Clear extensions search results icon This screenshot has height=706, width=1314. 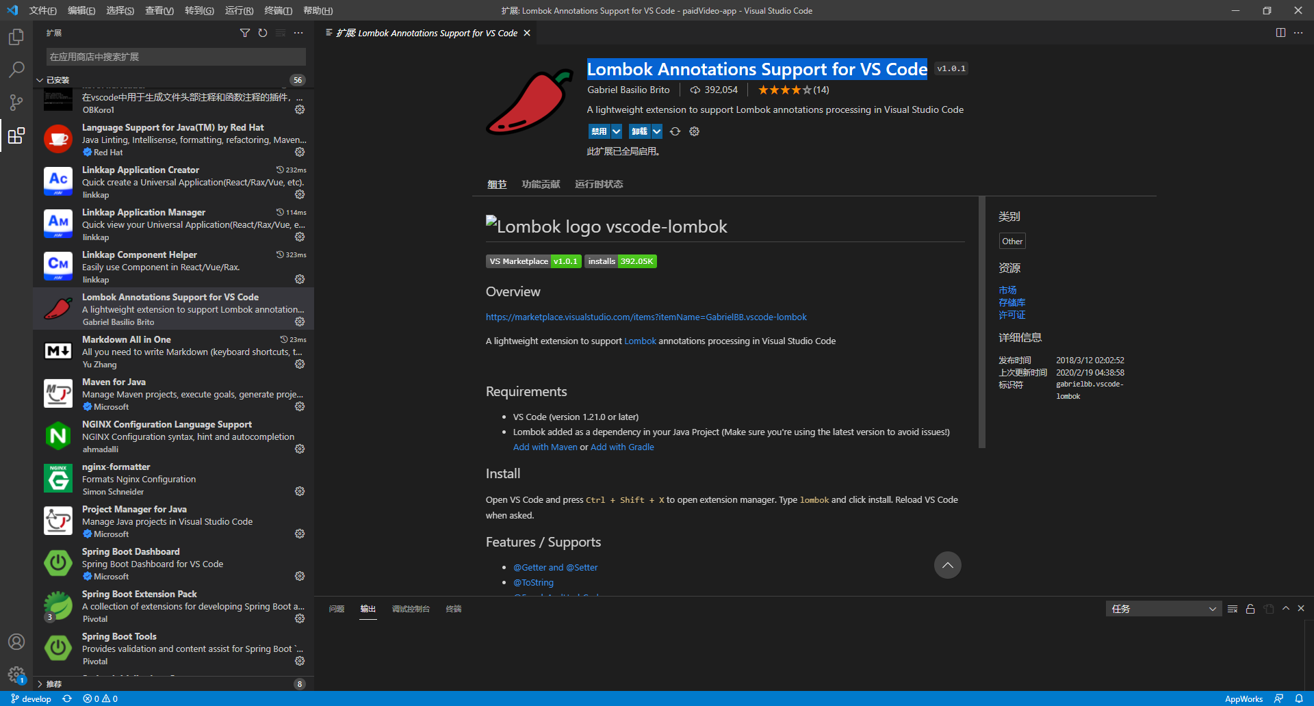[281, 33]
